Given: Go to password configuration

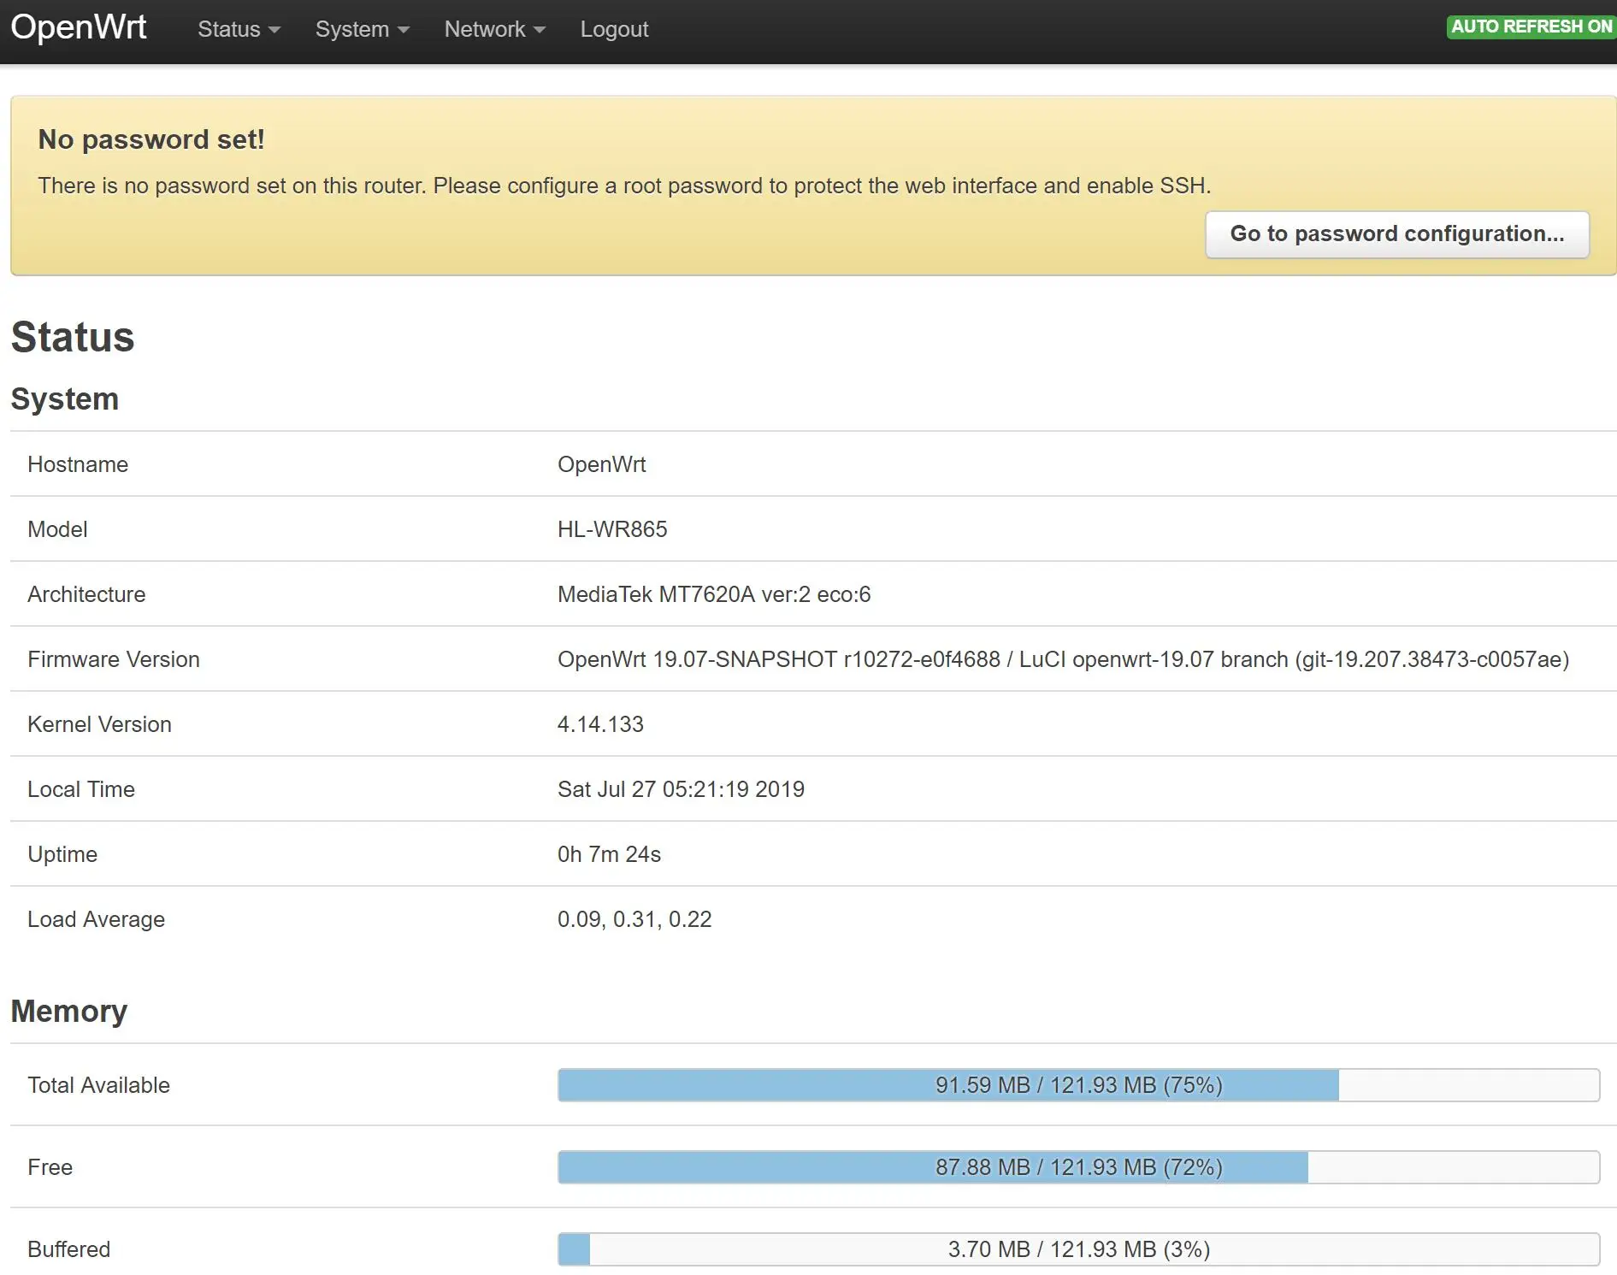Looking at the screenshot, I should coord(1397,234).
